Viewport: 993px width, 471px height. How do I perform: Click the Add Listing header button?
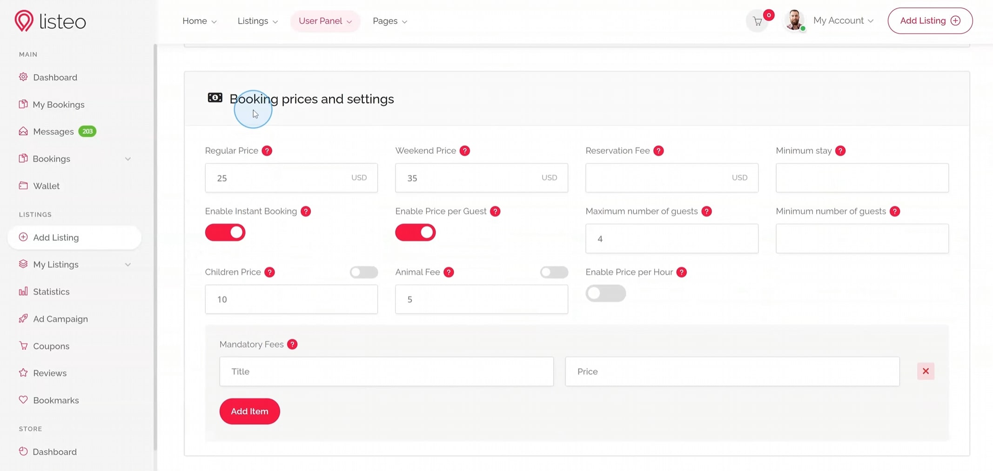[930, 20]
